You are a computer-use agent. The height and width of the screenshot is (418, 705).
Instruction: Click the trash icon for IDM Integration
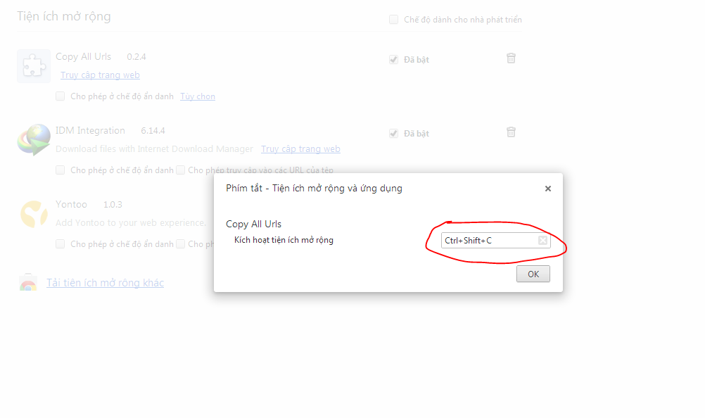511,132
